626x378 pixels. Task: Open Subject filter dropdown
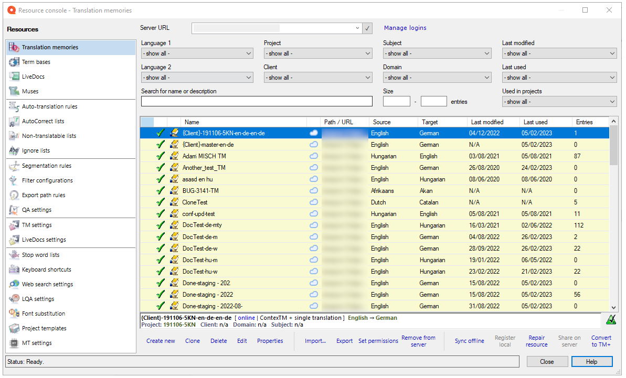tap(437, 53)
